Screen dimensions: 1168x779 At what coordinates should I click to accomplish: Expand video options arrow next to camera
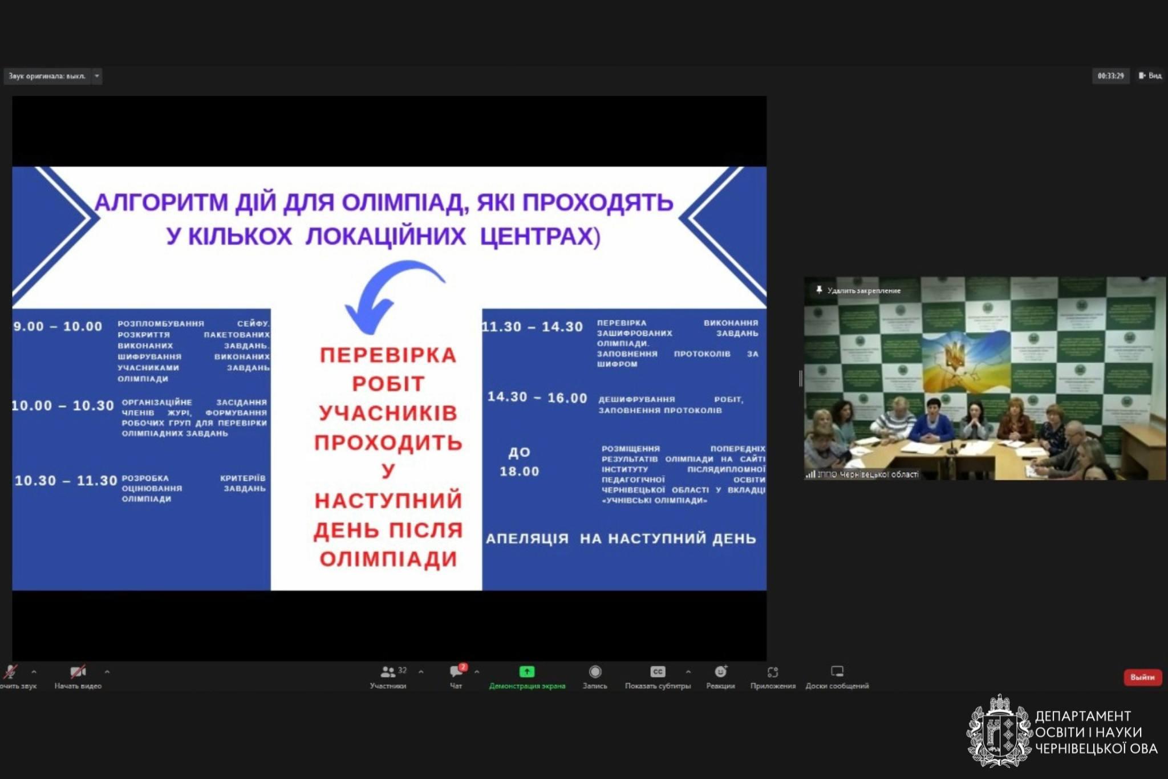[107, 672]
